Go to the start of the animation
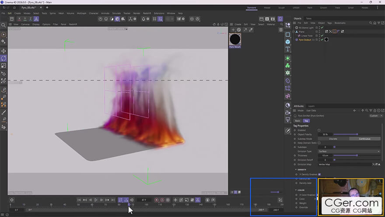Image resolution: width=385 pixels, height=217 pixels. (x=79, y=200)
